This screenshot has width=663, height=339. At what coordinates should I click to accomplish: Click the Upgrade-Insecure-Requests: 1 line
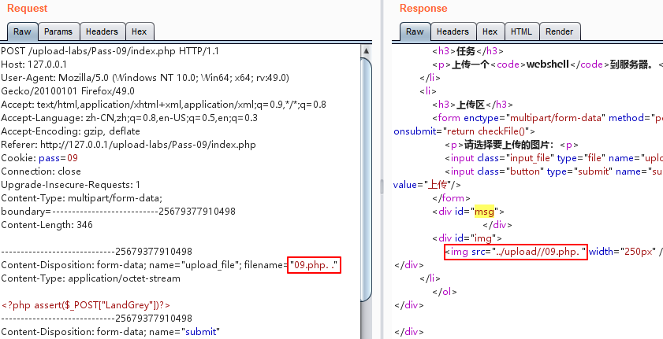pyautogui.click(x=71, y=185)
